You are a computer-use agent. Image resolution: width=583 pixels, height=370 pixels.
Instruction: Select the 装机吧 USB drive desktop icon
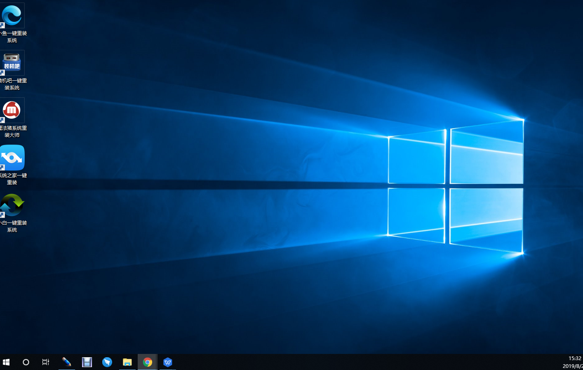pos(12,63)
